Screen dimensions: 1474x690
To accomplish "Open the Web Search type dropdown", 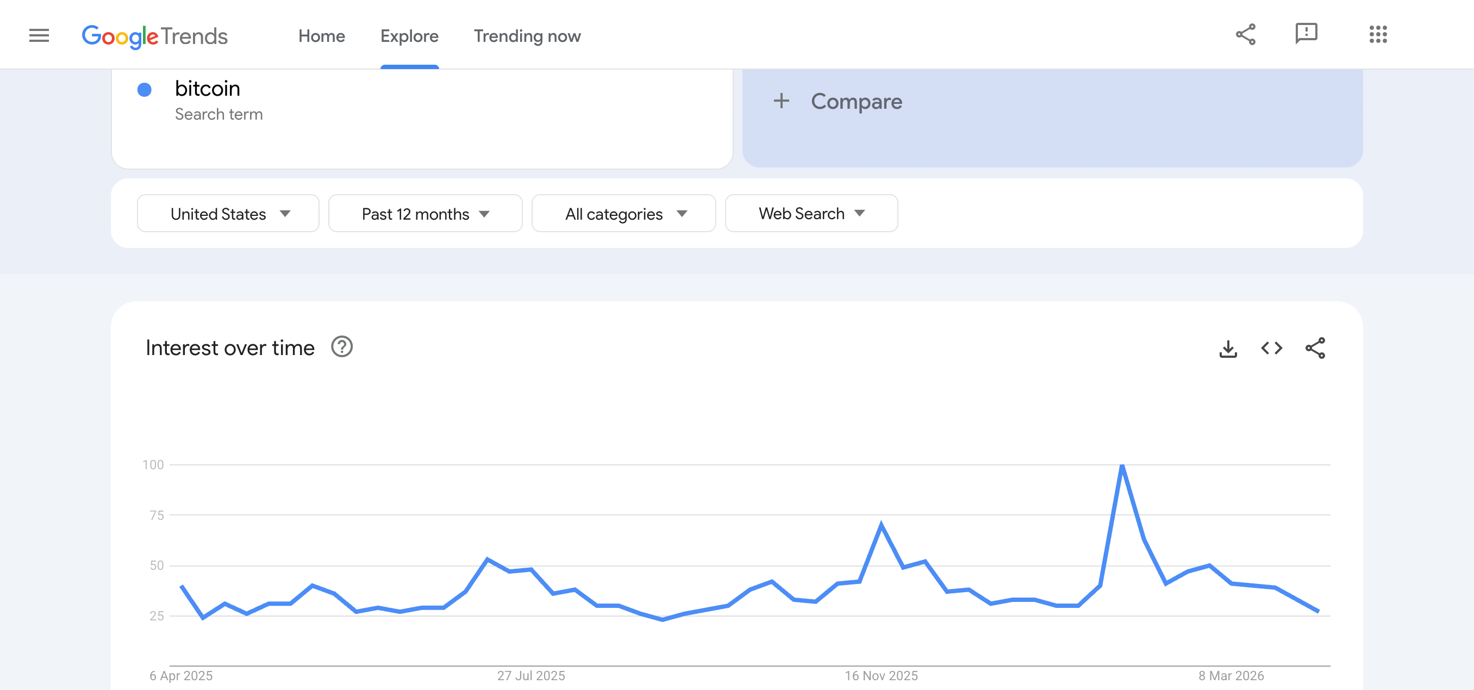I will click(811, 213).
